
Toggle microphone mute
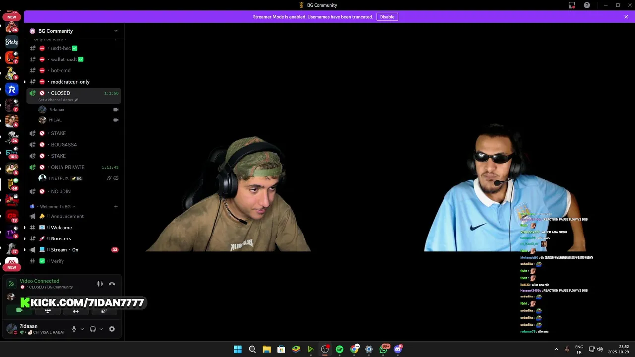(x=74, y=329)
